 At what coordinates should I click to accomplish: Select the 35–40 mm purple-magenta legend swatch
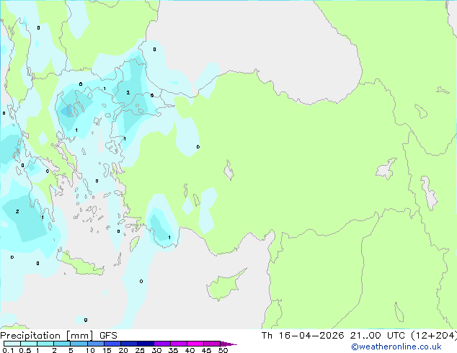(179, 344)
